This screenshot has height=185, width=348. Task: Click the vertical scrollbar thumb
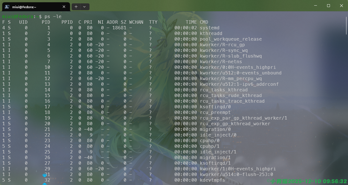[346, 25]
